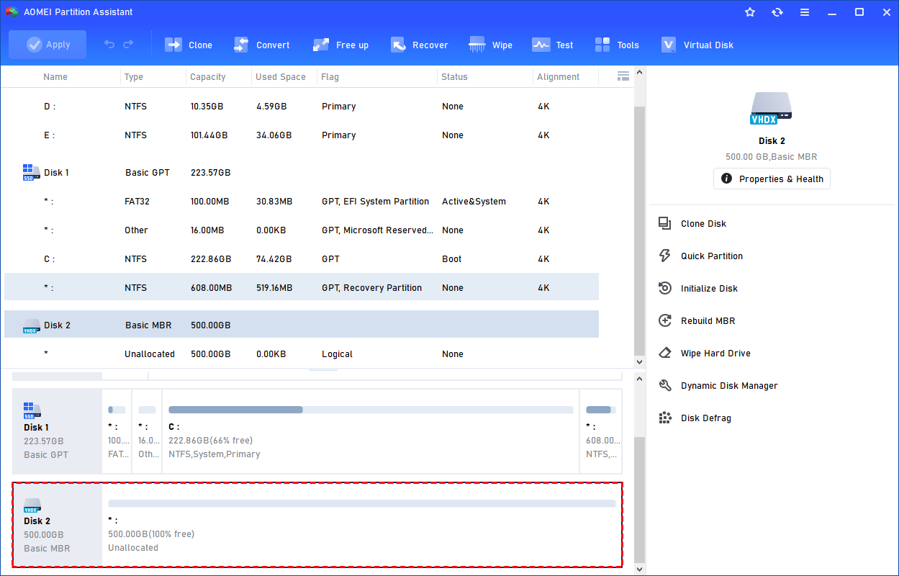Select Quick Partition in the side panel

pos(711,256)
